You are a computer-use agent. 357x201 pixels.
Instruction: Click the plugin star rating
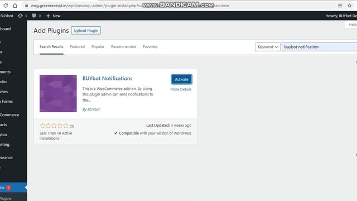(54, 126)
